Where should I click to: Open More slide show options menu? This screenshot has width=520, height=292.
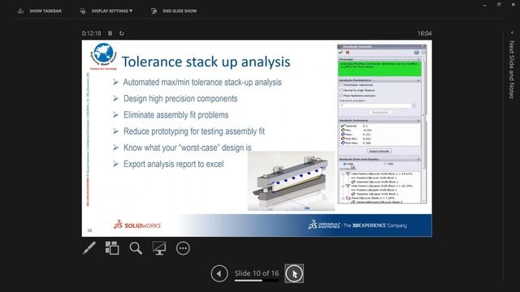(183, 248)
